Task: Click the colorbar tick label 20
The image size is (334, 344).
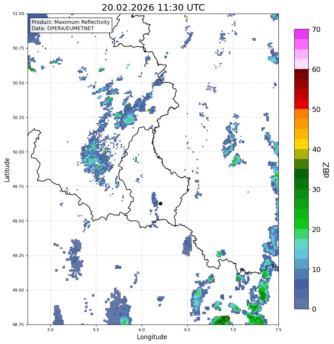Action: pos(316,229)
